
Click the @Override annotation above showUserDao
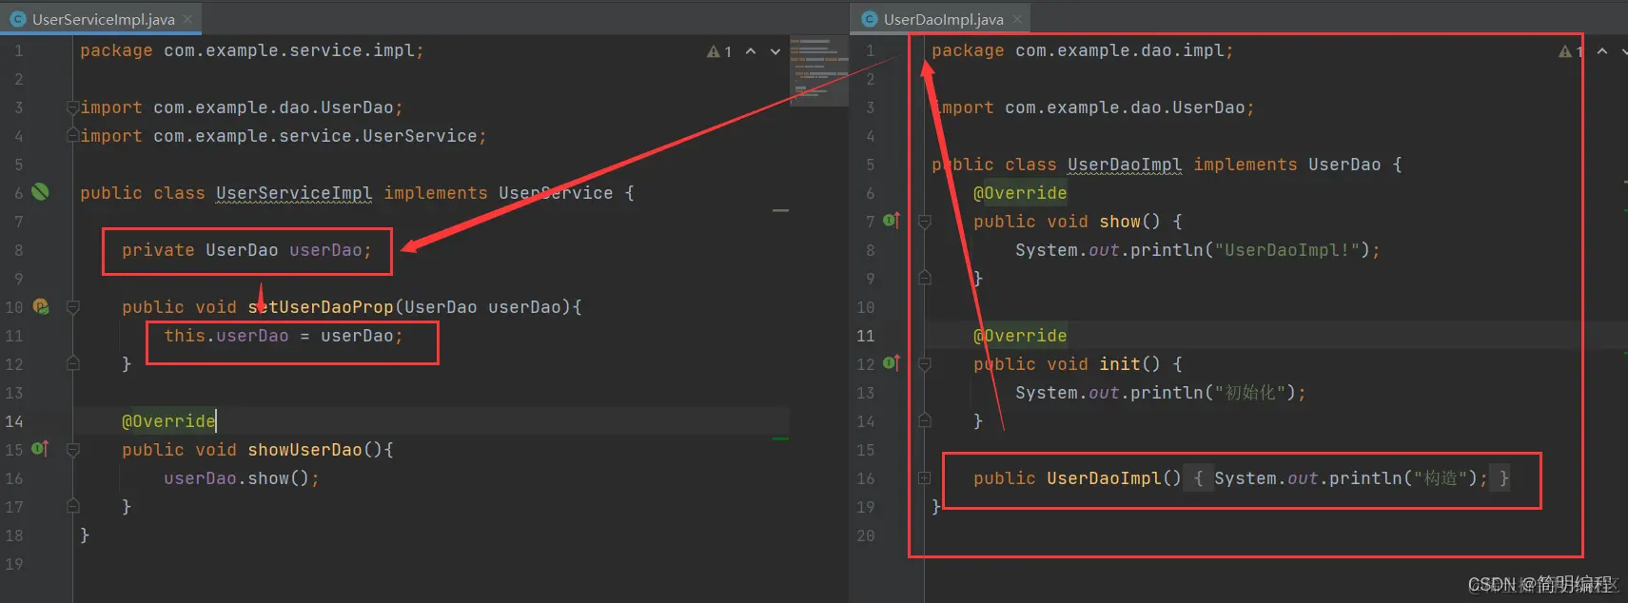click(168, 421)
